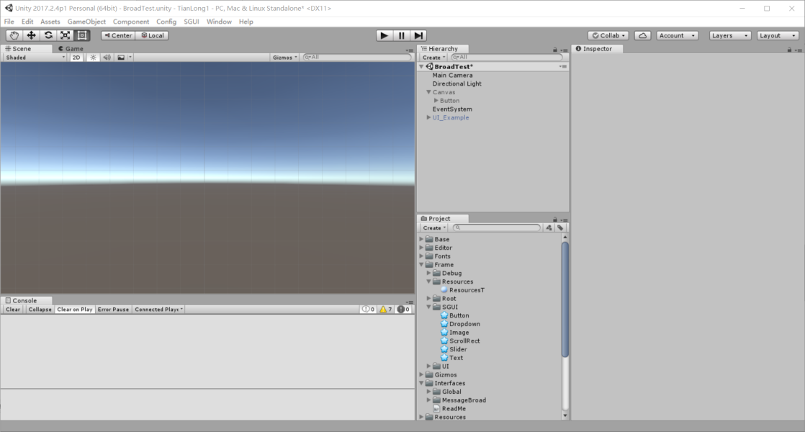Toggle pivot mode with the Center button
This screenshot has width=805, height=432.
tap(118, 35)
